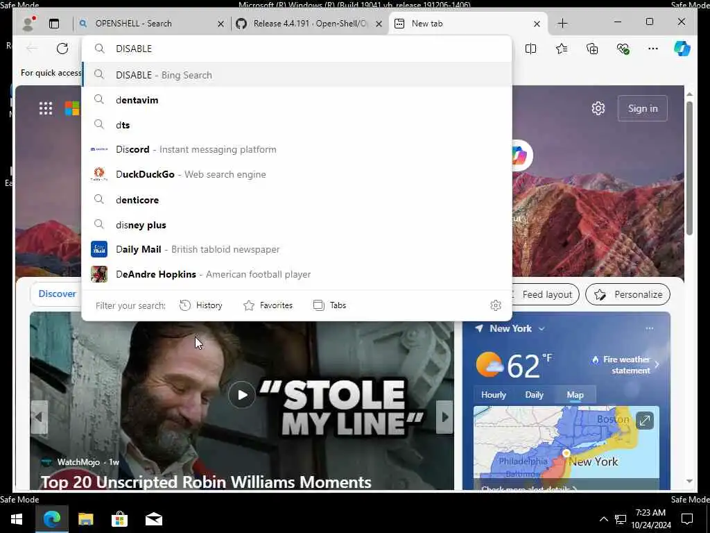The width and height of the screenshot is (710, 533).
Task: Open Top 20 Unscripted Robin Williams Moments
Action: tap(206, 482)
